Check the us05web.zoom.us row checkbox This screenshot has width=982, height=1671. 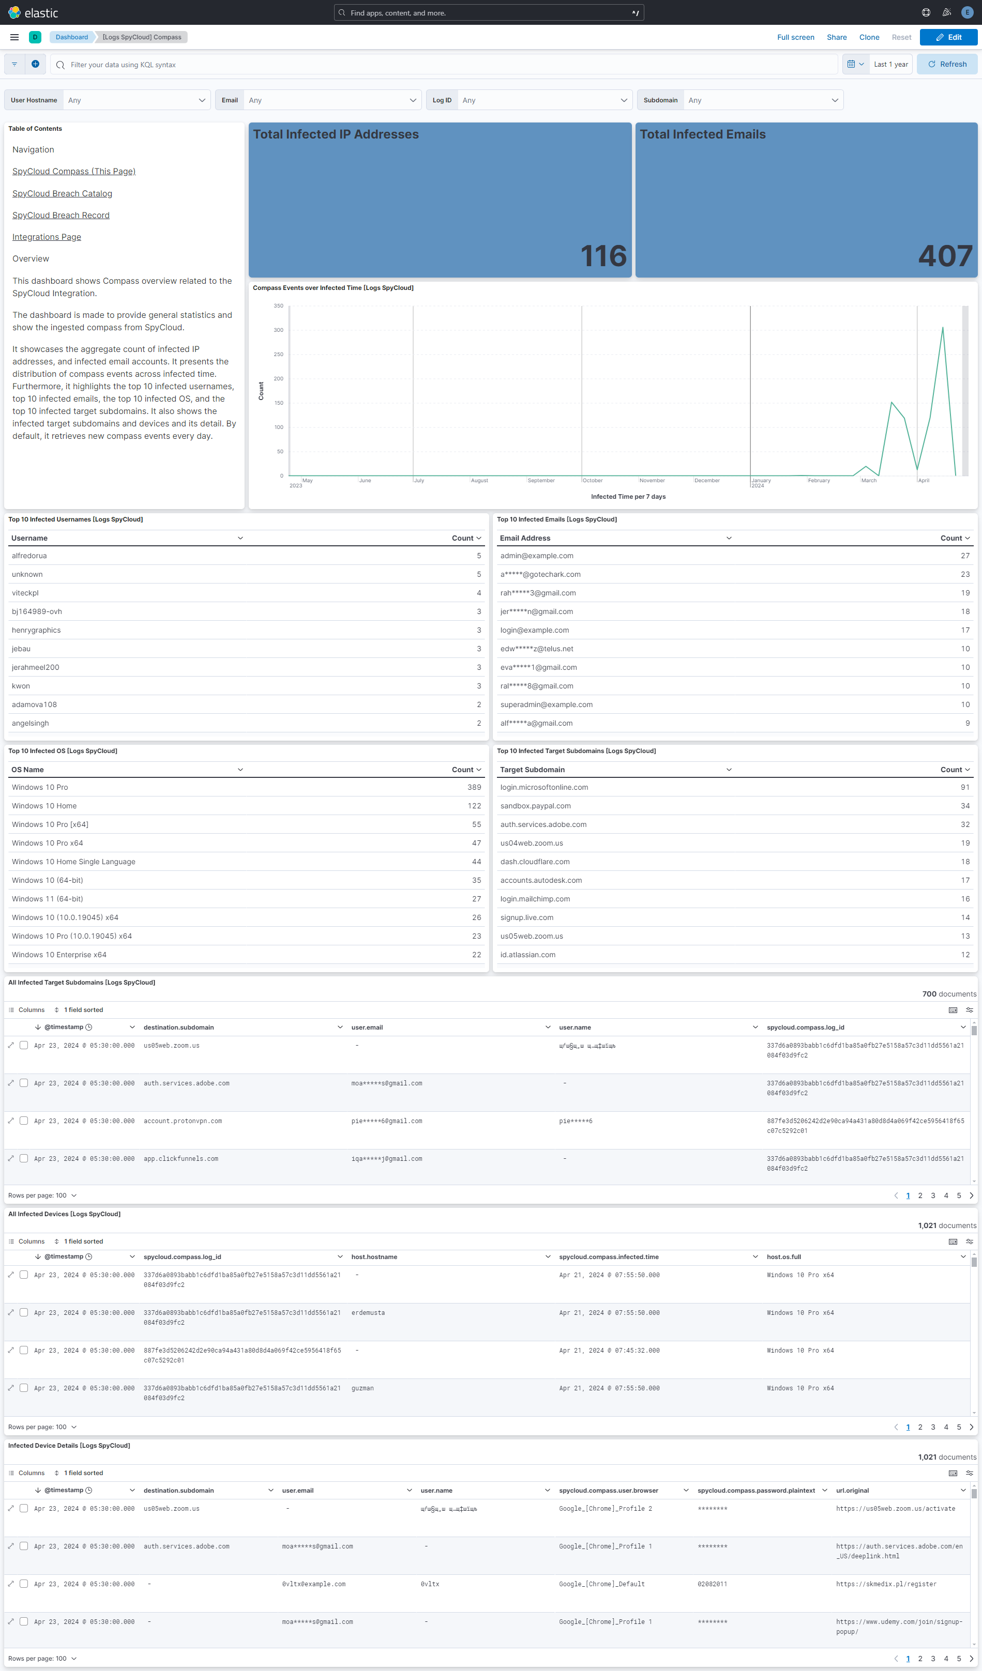coord(24,1045)
